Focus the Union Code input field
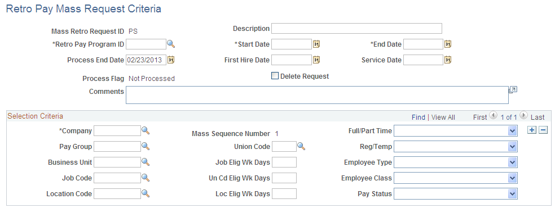555x208 pixels. 284,146
